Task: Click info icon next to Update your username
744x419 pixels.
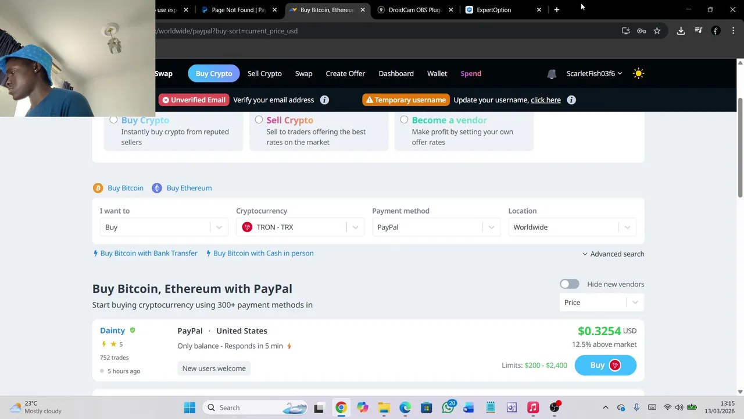Action: click(x=571, y=100)
